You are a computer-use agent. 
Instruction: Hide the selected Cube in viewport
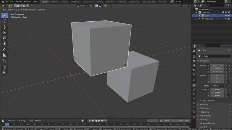pos(226,16)
